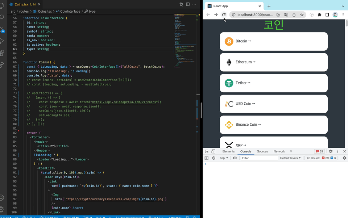
Task: Open the XRP coin link
Action: click(x=274, y=142)
